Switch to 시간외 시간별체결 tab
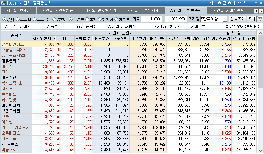 (58, 10)
